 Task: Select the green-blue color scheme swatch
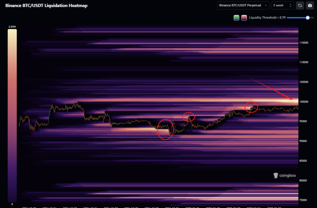(x=236, y=18)
